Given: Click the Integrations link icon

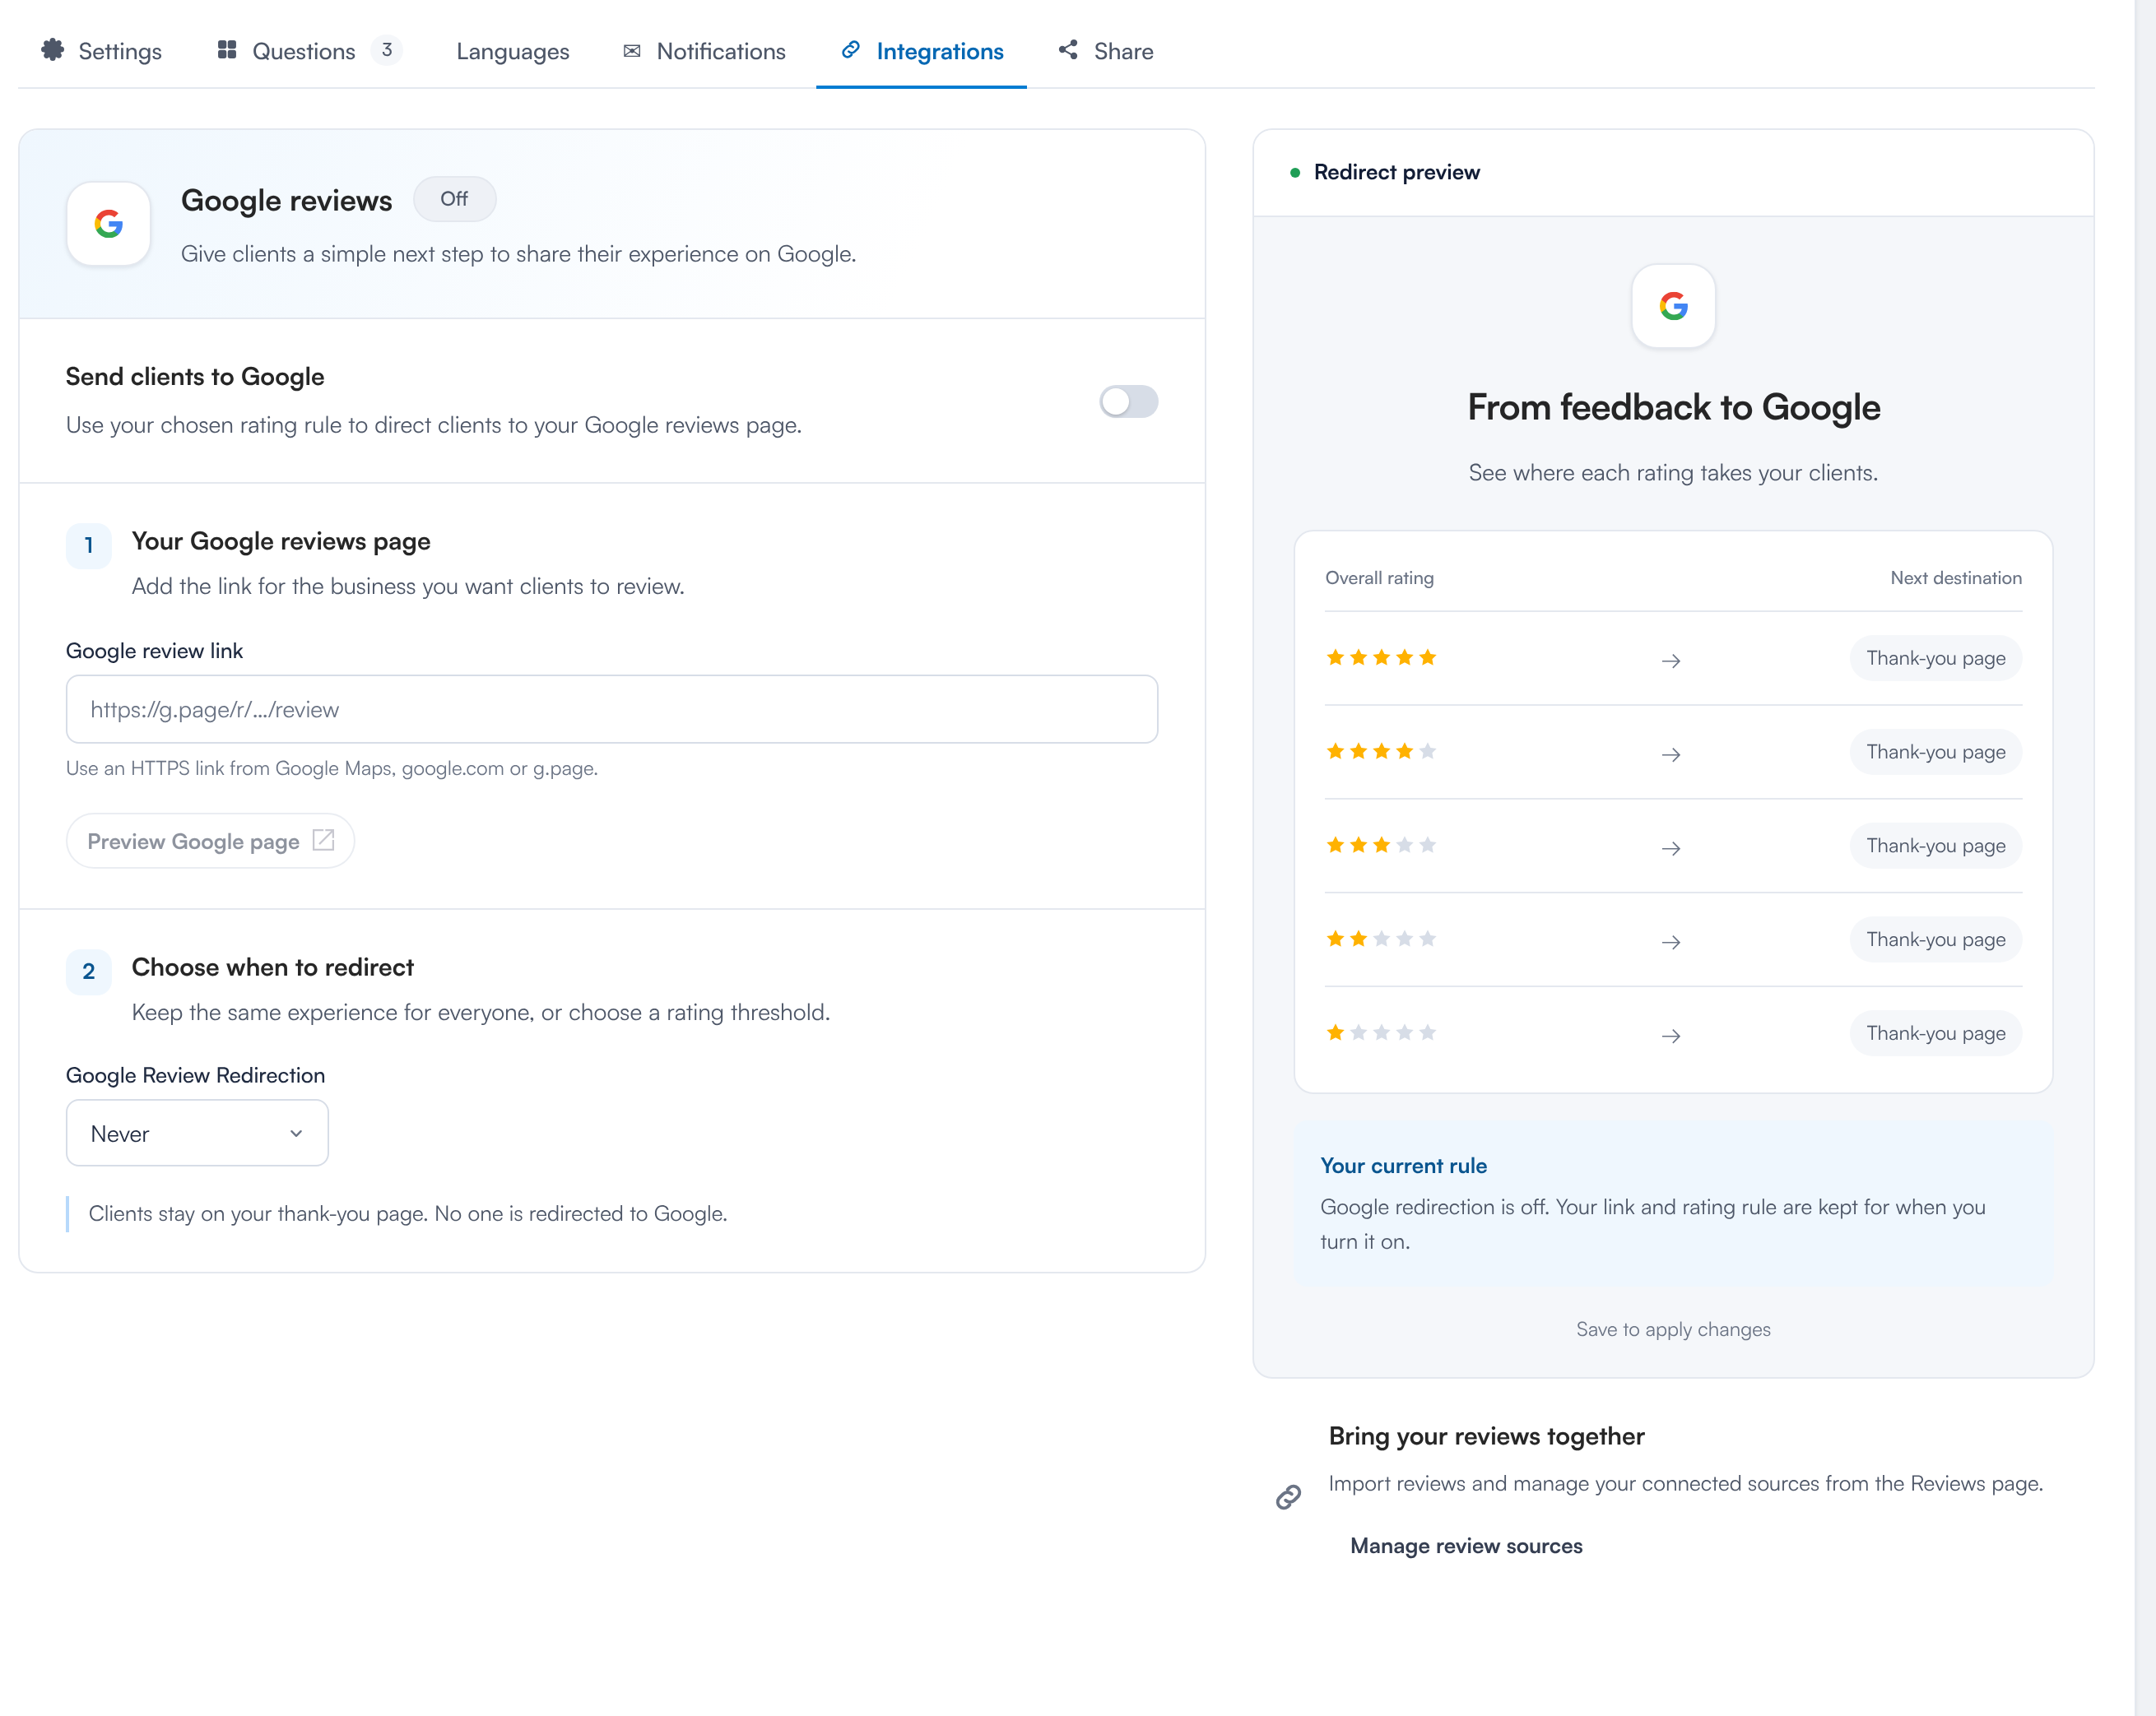Looking at the screenshot, I should click(x=850, y=50).
